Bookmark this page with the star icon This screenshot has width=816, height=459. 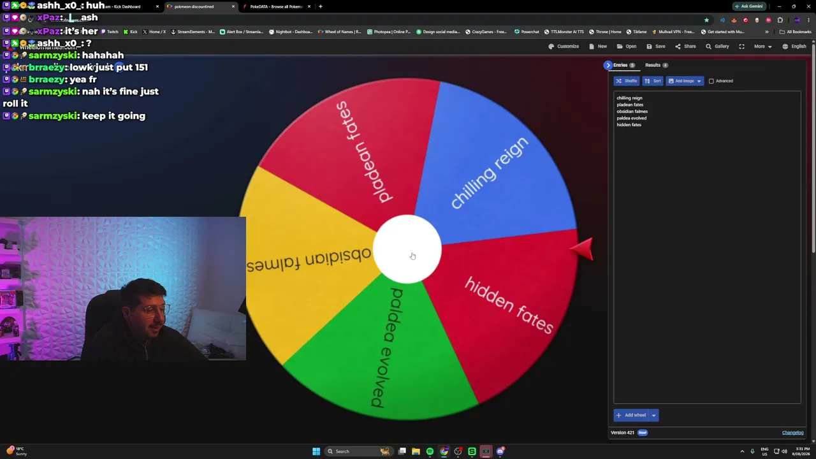pos(706,20)
